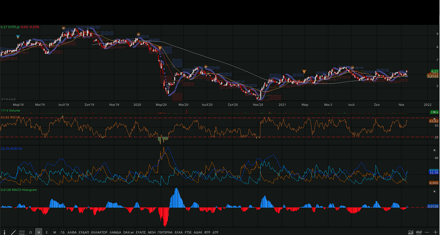Click the Ω timeframe button

coord(31,232)
